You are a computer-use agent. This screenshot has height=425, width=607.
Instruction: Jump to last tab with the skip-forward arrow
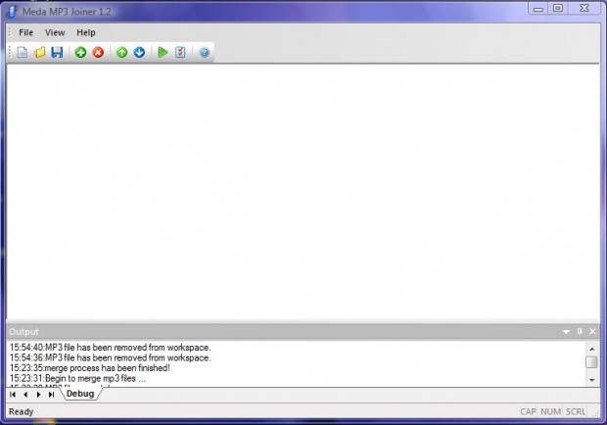(51, 395)
